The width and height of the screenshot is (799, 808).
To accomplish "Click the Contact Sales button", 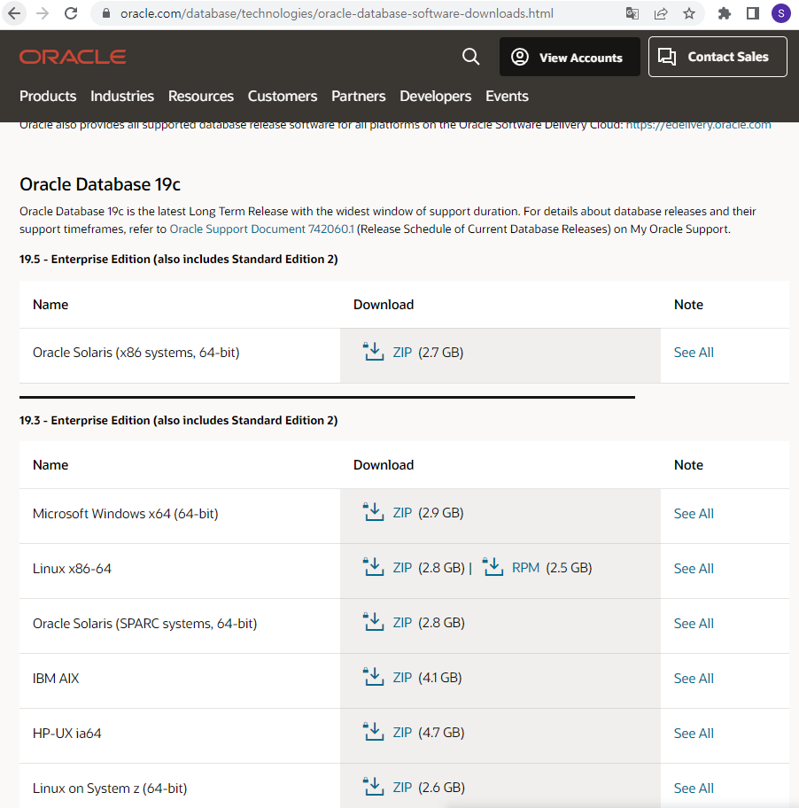I will click(718, 57).
